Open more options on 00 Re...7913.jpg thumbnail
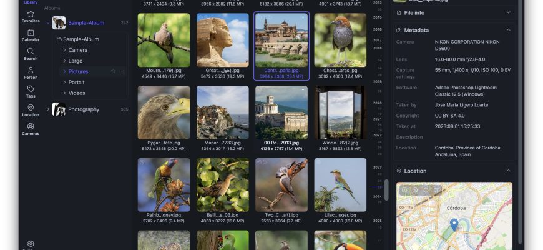Screen dimensions: 543x250 tap(304, 90)
